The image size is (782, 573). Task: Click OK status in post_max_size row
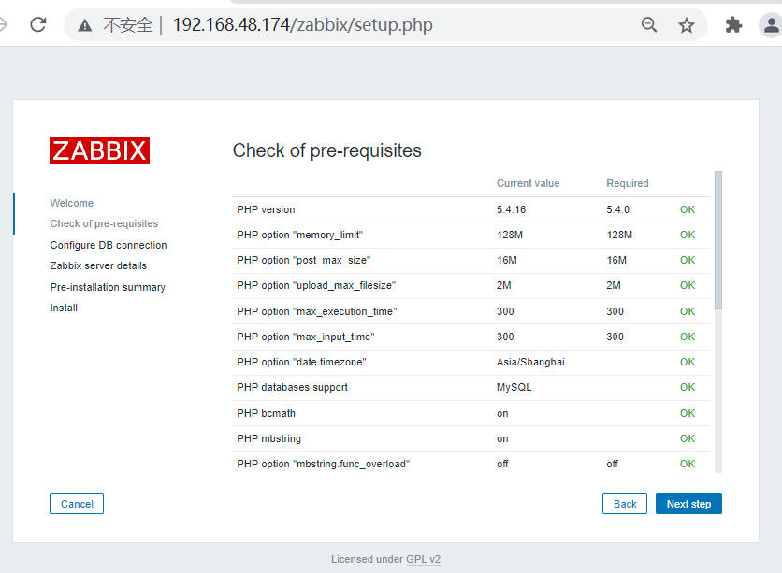pyautogui.click(x=688, y=260)
